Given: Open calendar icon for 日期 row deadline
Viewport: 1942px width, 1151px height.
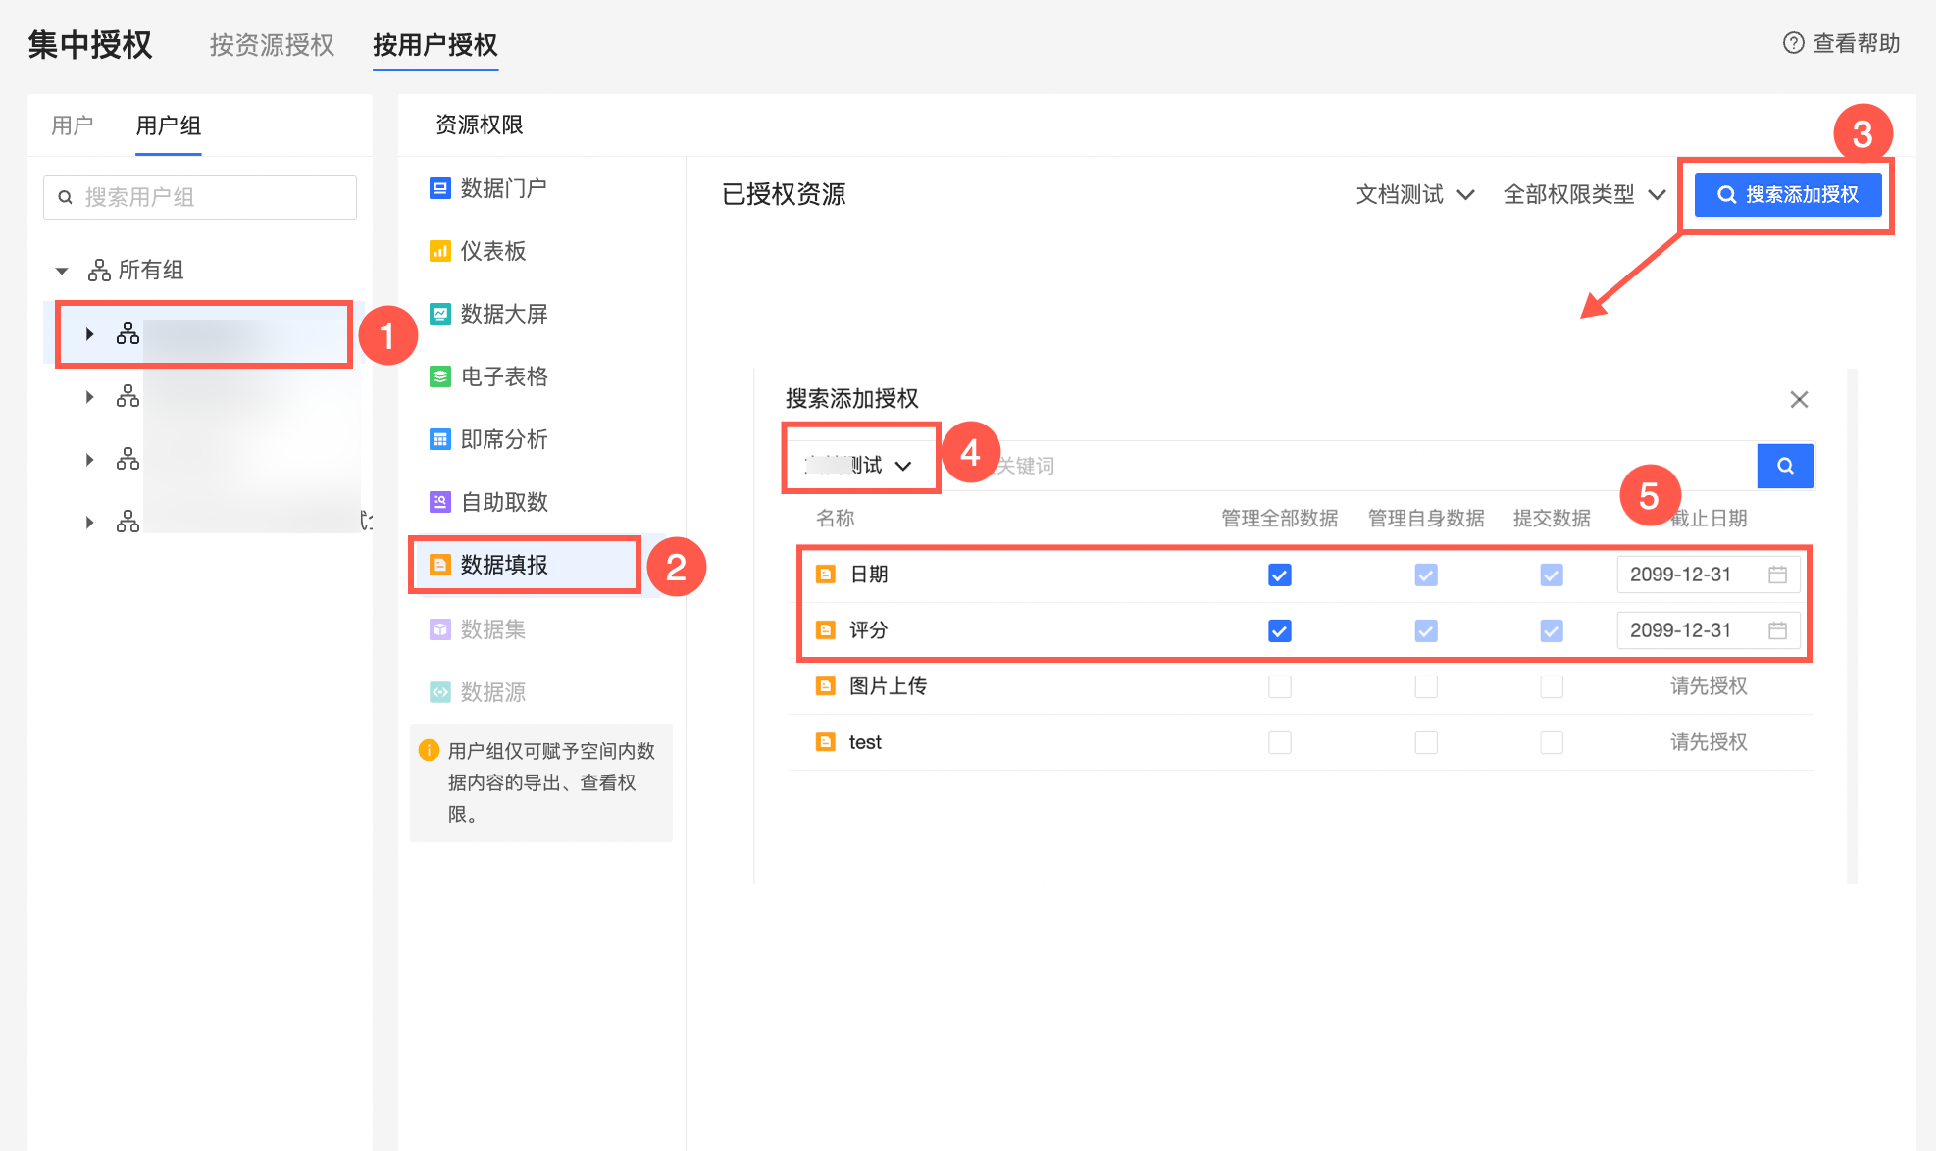Looking at the screenshot, I should 1777,575.
